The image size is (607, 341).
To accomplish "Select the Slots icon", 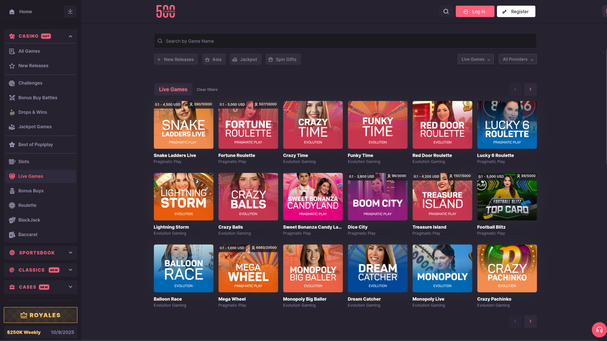I will pyautogui.click(x=12, y=161).
